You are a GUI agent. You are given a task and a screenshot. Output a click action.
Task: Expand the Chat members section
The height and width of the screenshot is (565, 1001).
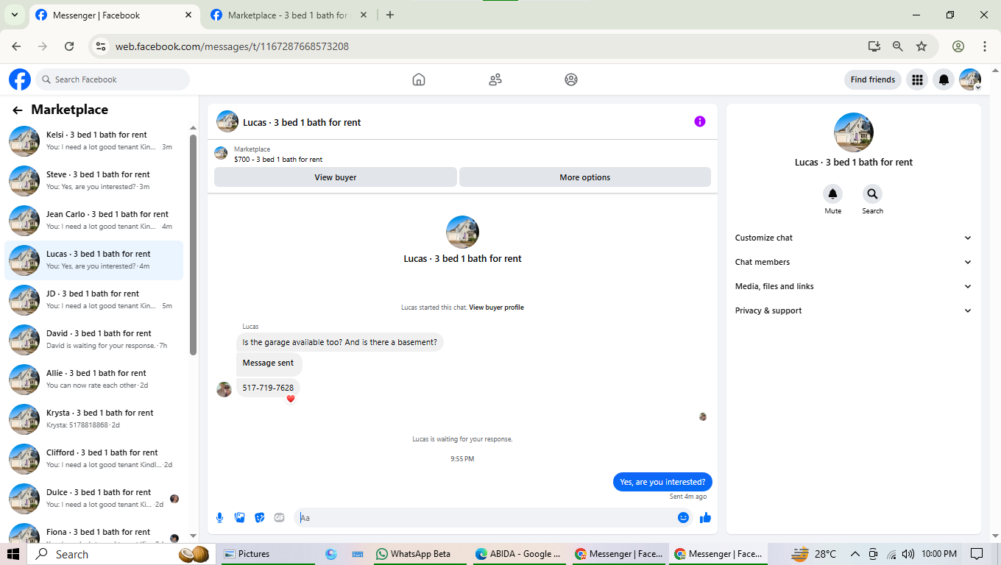[853, 262]
